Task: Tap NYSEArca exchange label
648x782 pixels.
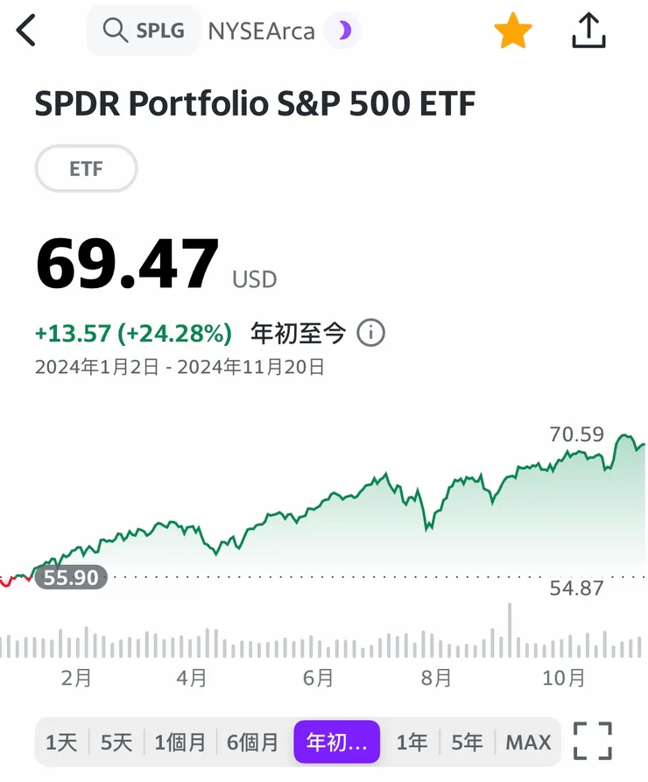Action: click(260, 30)
